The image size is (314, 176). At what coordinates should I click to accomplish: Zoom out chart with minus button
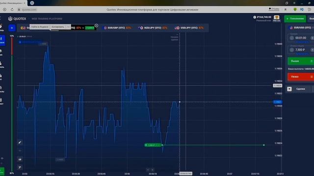[148, 170]
